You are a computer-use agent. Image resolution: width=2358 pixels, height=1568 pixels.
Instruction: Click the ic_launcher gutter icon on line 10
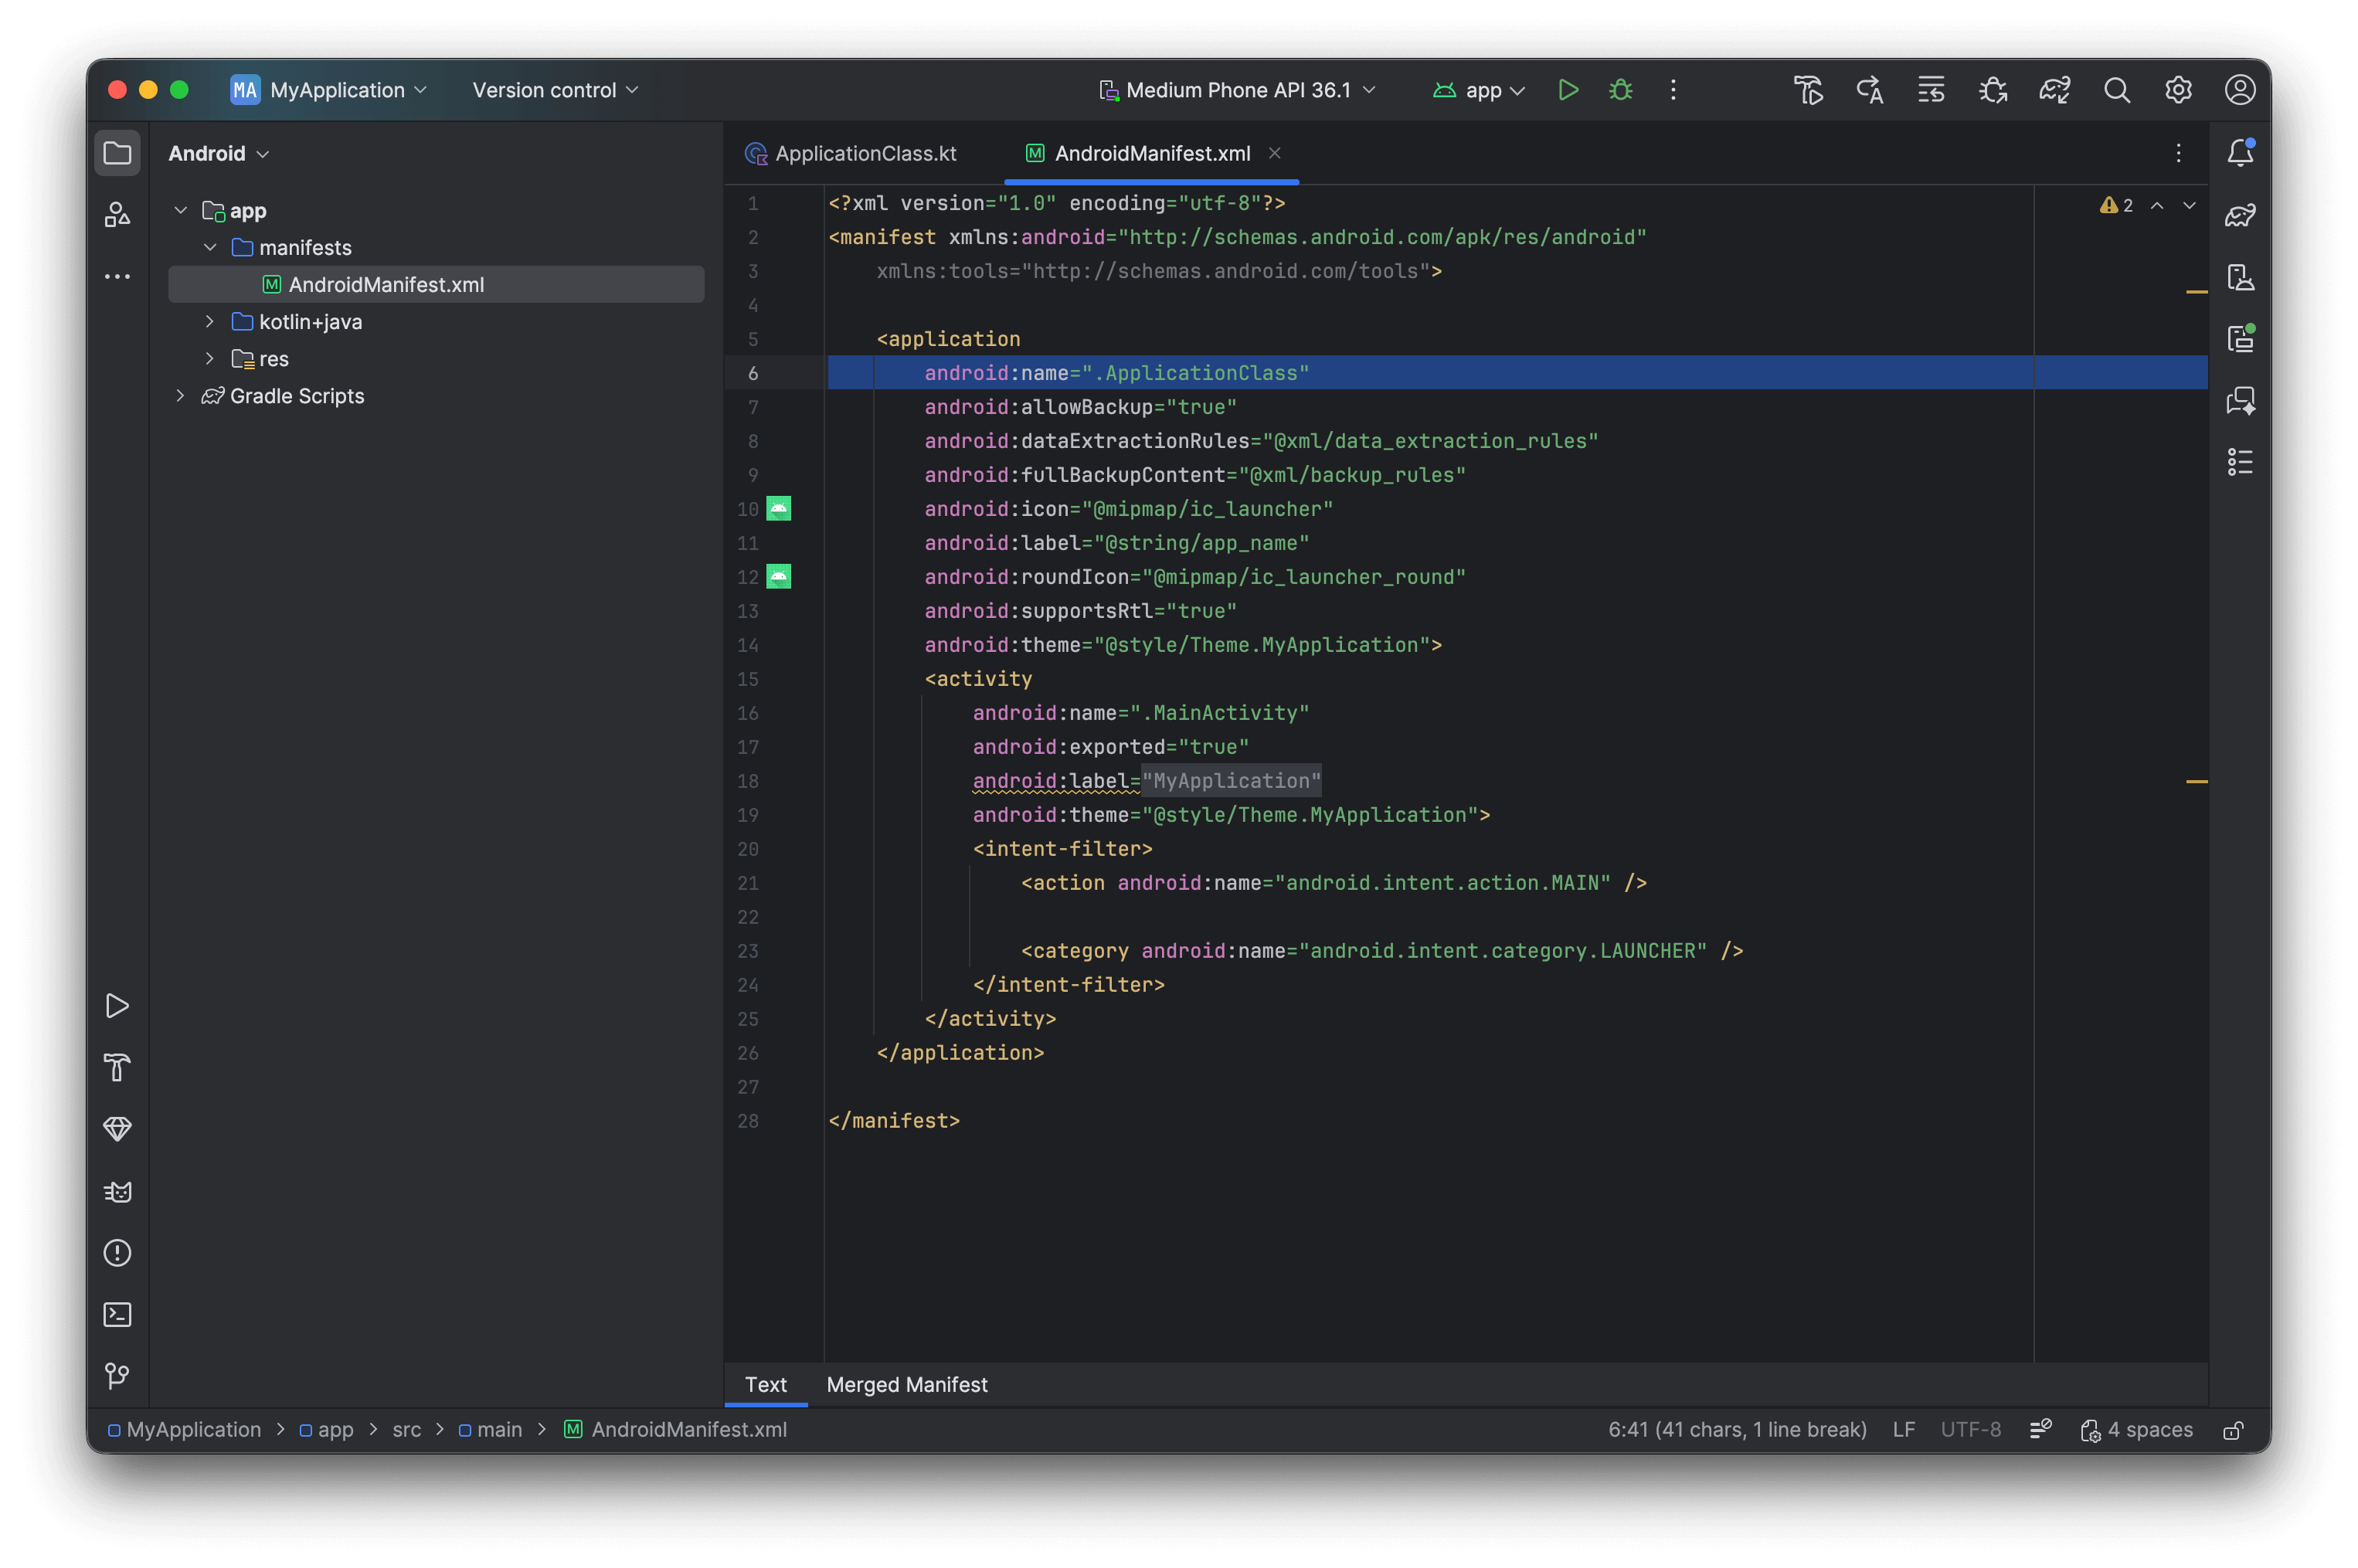[x=778, y=509]
